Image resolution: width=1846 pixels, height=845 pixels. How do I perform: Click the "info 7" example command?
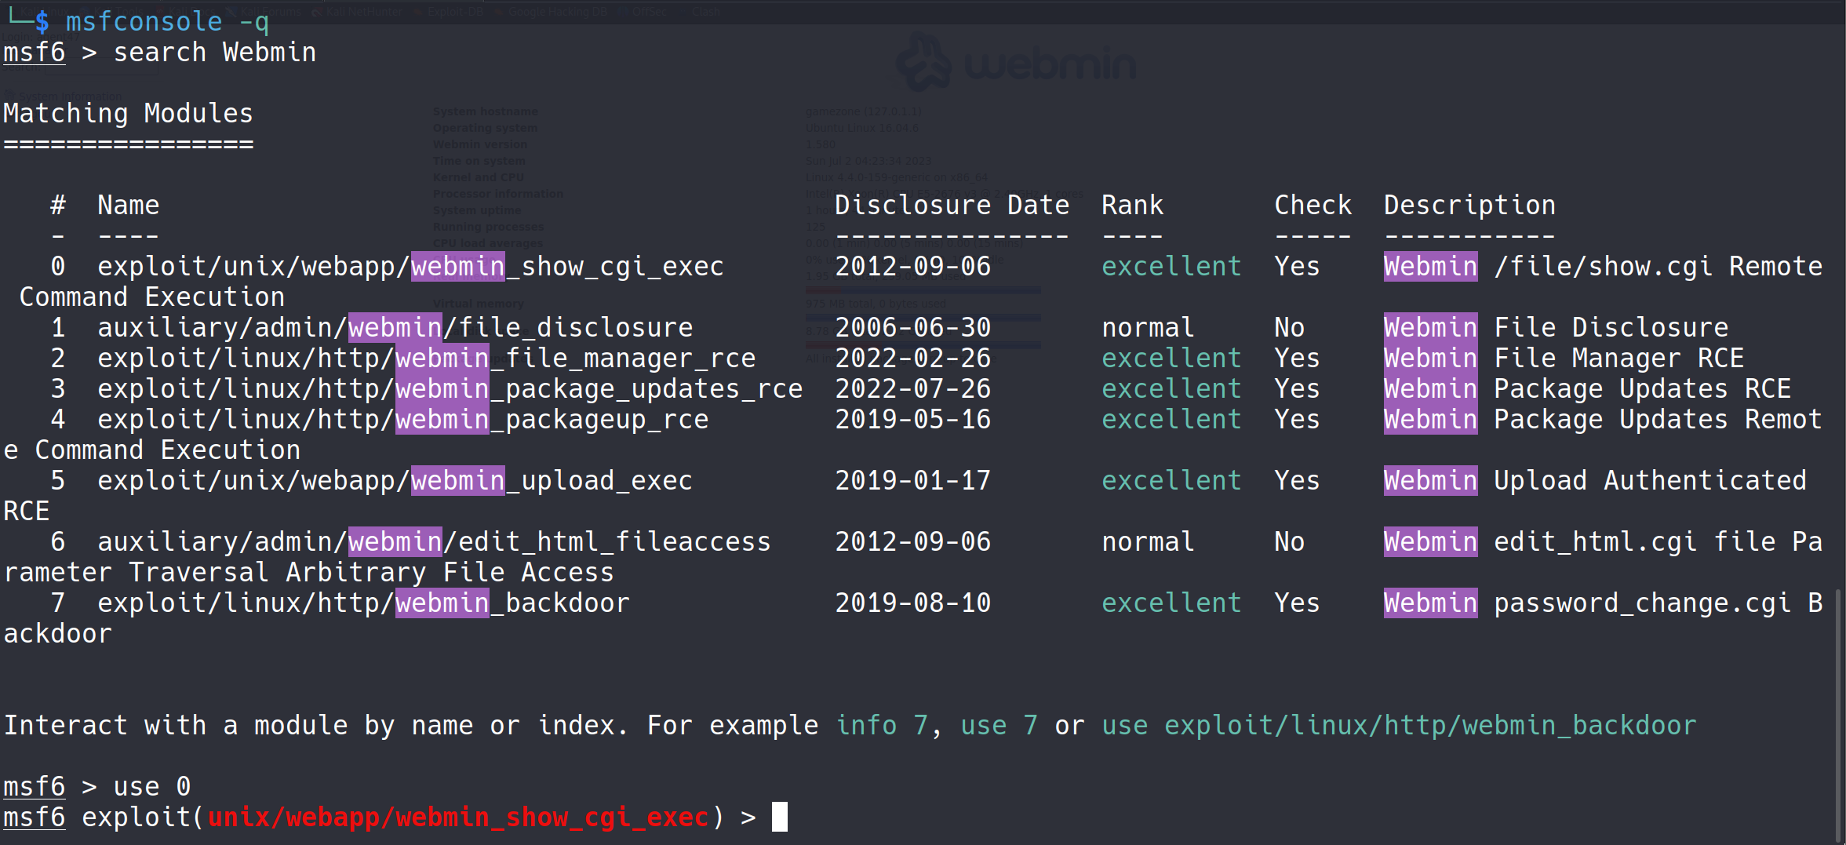[x=881, y=726]
